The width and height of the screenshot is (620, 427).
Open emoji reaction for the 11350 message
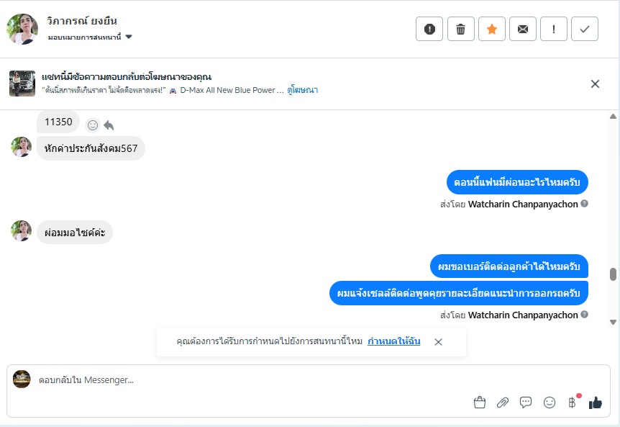(x=93, y=125)
